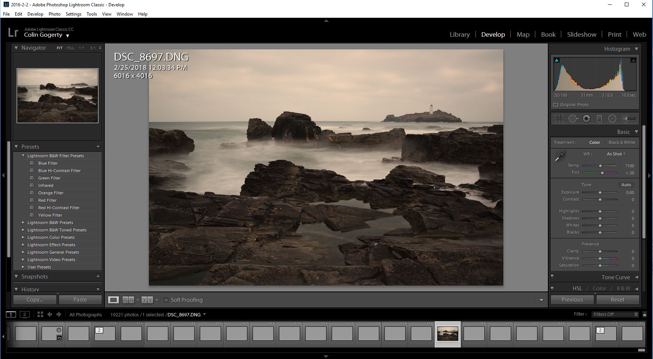Click the Reset button
653x359 pixels.
tap(617, 300)
